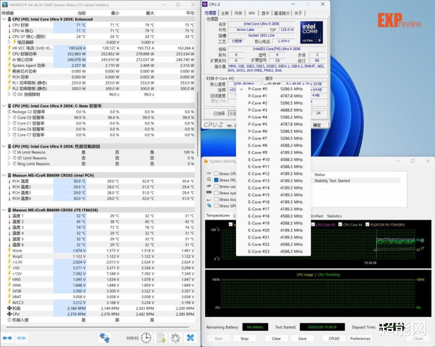Viewport: 435px width, 347px height.
Task: Click the AIDA64 Clear button
Action: [x=276, y=339]
